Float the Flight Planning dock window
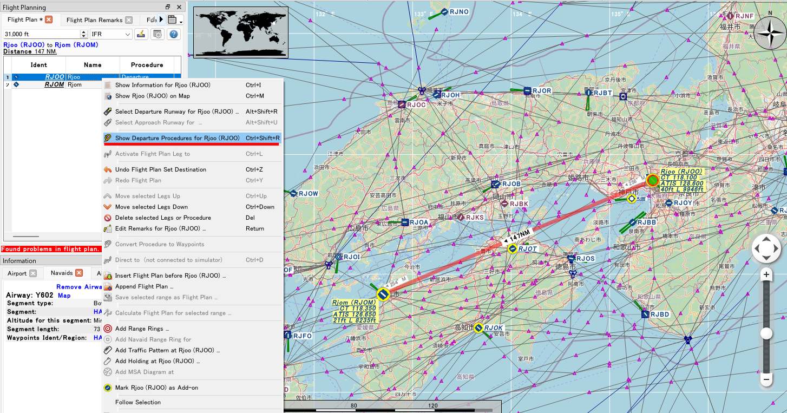The height and width of the screenshot is (413, 787). [168, 7]
